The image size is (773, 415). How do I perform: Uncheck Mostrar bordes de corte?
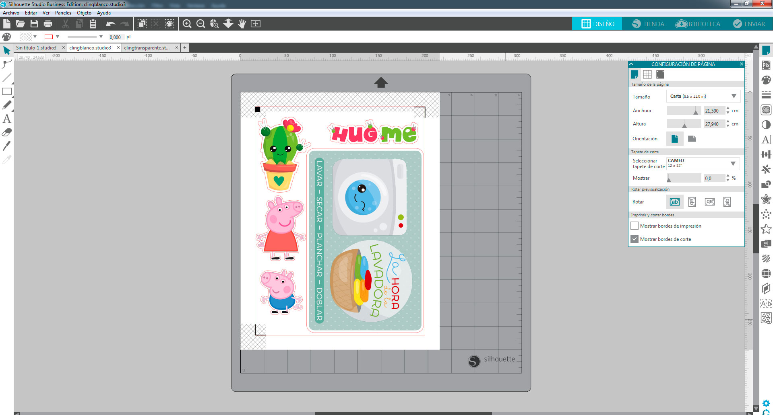tap(635, 239)
